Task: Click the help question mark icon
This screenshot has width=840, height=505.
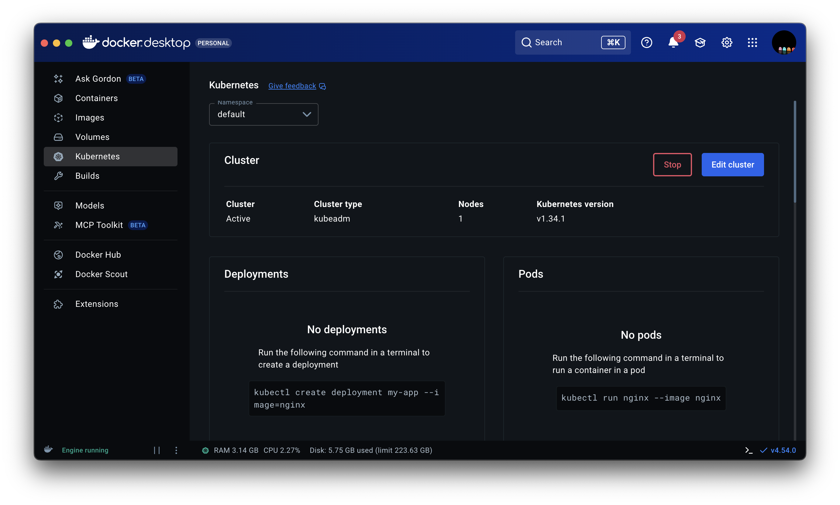Action: (646, 42)
